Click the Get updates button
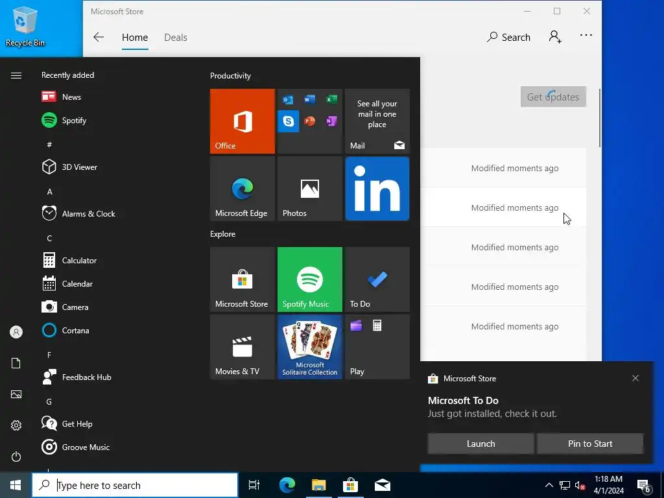This screenshot has width=664, height=498. 553,97
